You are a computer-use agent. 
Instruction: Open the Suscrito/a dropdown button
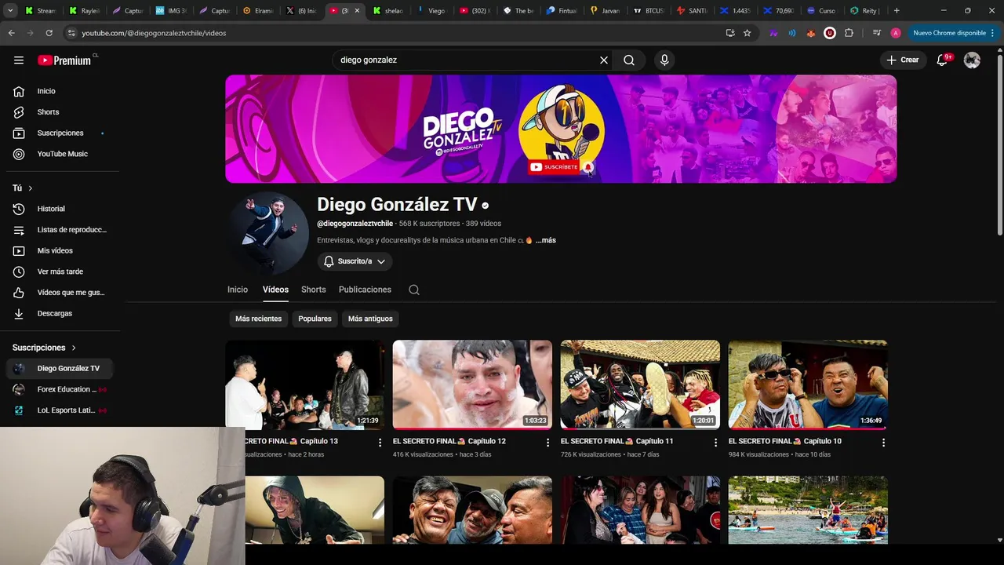click(x=355, y=261)
